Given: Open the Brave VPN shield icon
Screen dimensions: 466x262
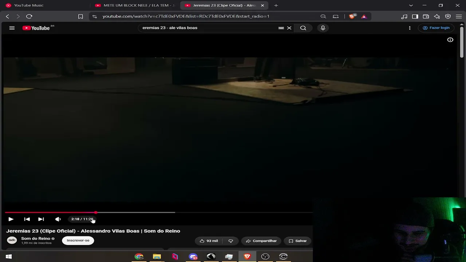Looking at the screenshot, I should coord(448,16).
